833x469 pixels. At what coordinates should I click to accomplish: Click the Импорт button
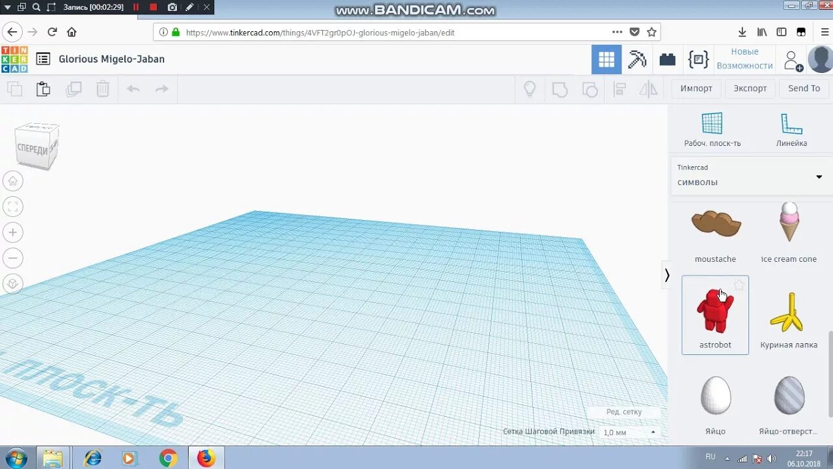coord(696,89)
